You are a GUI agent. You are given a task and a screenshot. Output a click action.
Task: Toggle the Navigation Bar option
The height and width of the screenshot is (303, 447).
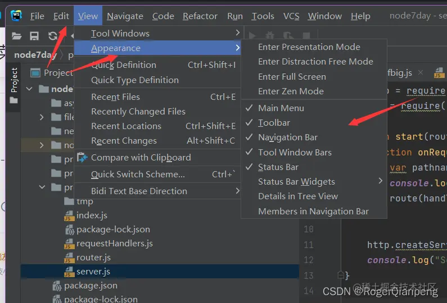314,137
